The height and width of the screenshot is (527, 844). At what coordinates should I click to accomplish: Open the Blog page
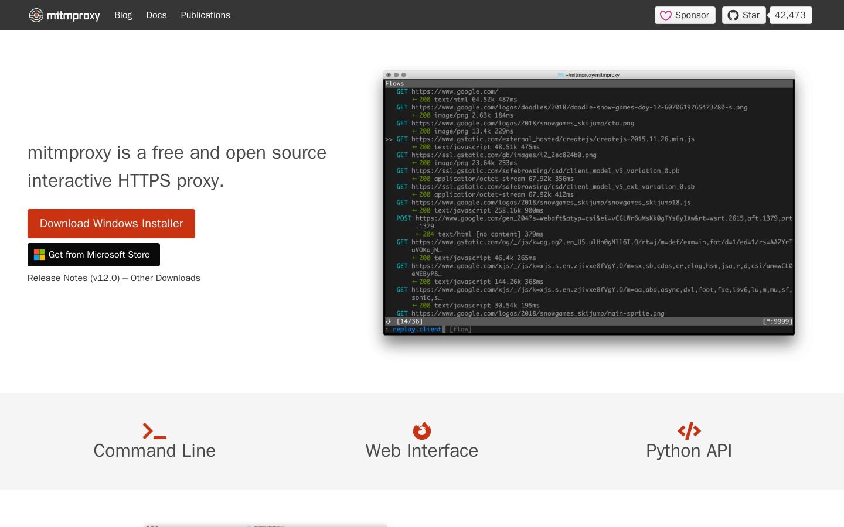click(123, 15)
